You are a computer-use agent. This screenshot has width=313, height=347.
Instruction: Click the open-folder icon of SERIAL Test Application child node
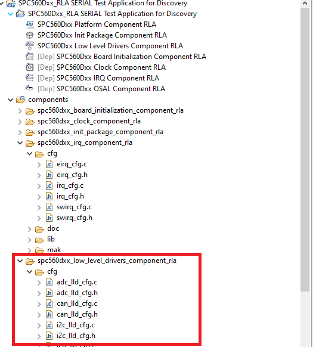tap(20, 14)
